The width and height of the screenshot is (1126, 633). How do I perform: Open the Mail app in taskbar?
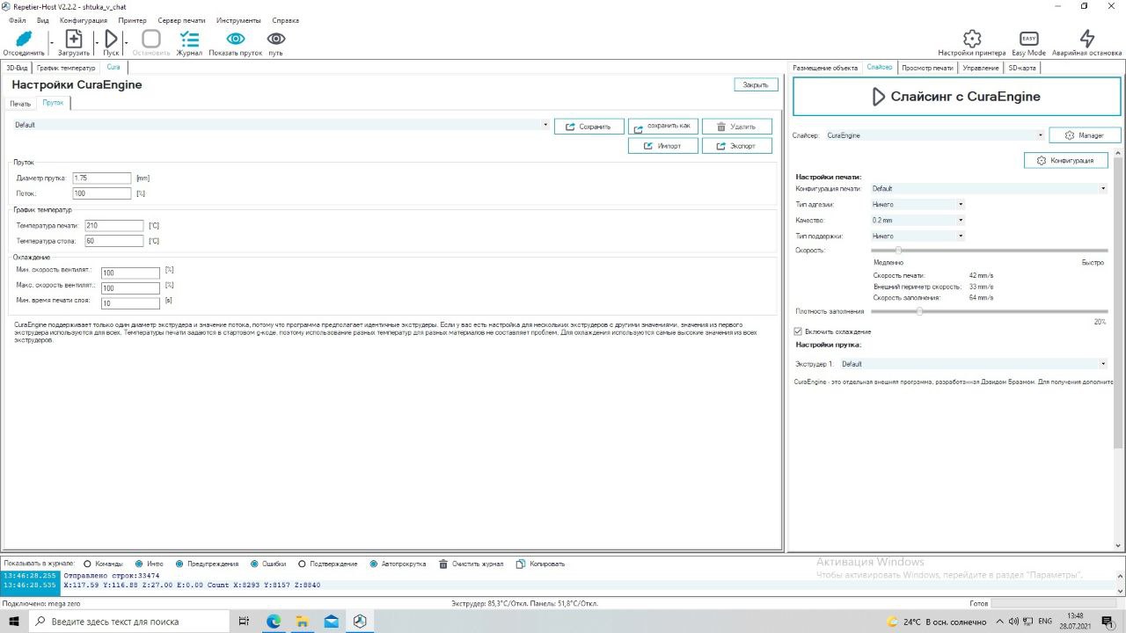point(332,621)
